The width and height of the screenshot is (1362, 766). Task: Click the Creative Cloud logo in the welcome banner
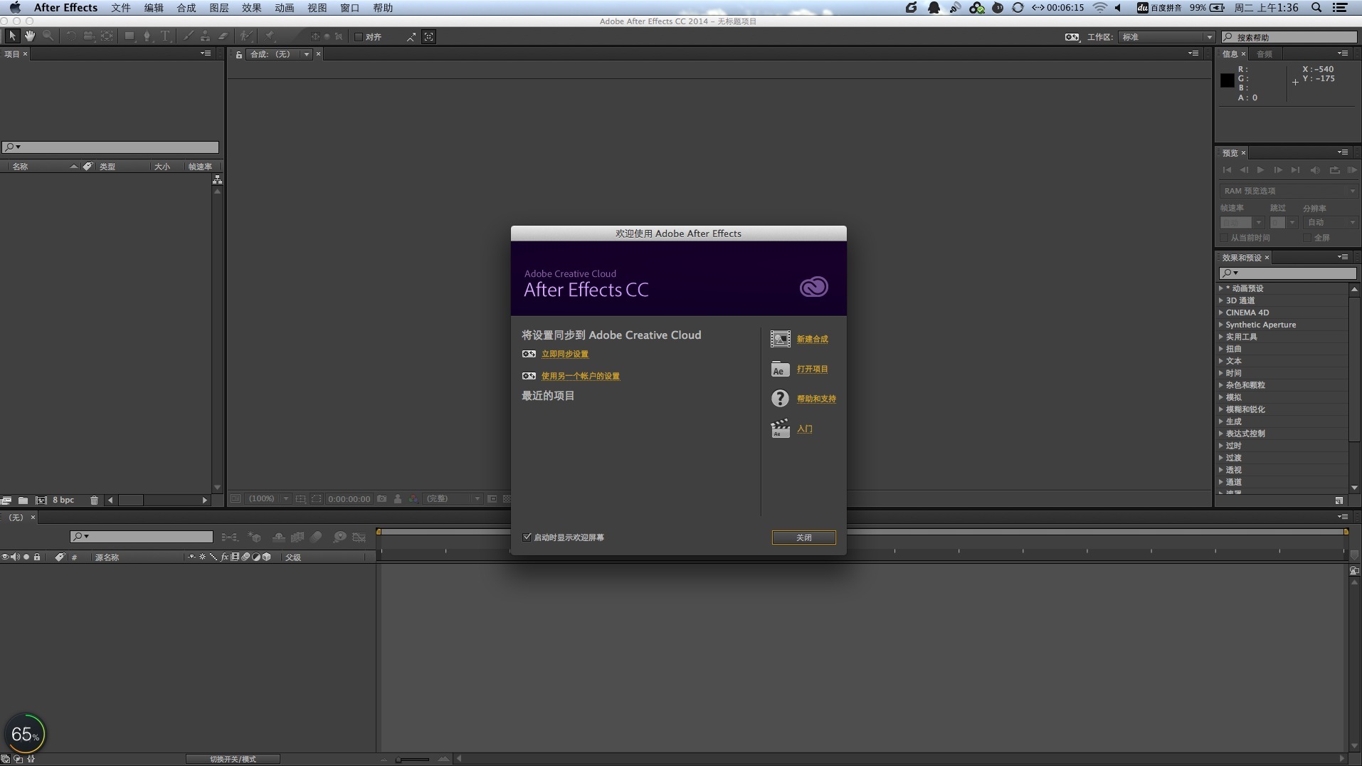click(x=813, y=287)
